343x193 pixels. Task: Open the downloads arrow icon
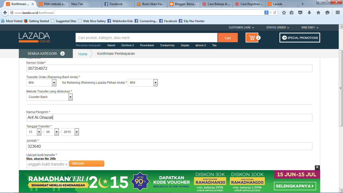point(309,13)
